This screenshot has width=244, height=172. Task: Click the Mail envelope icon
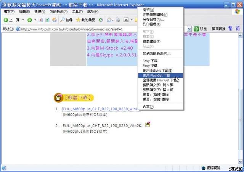109,20
